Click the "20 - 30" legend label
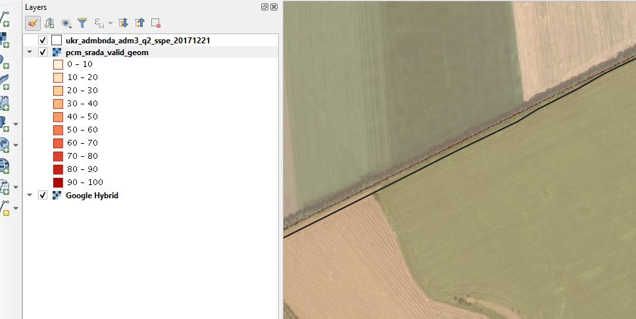The image size is (636, 319). [82, 91]
